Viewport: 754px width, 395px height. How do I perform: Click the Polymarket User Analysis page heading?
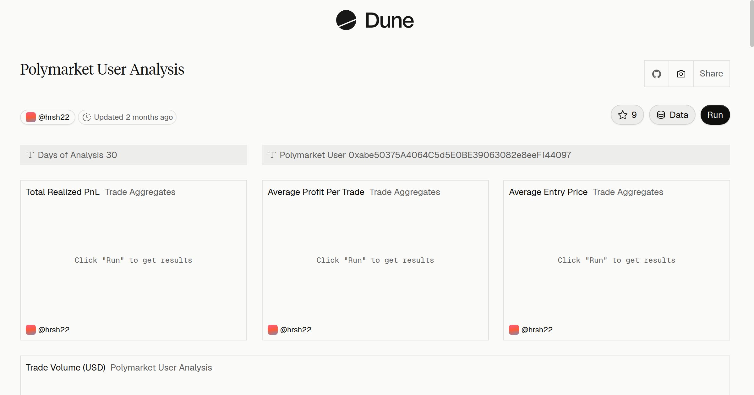(x=102, y=69)
